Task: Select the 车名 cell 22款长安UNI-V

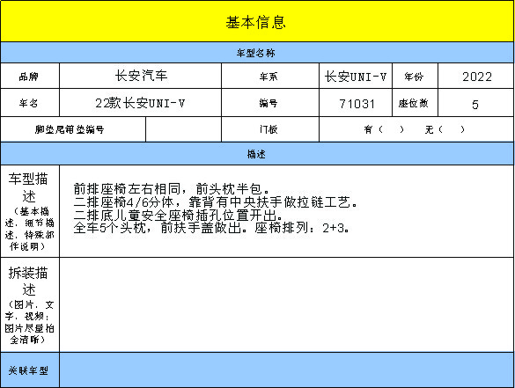Action: pos(141,103)
